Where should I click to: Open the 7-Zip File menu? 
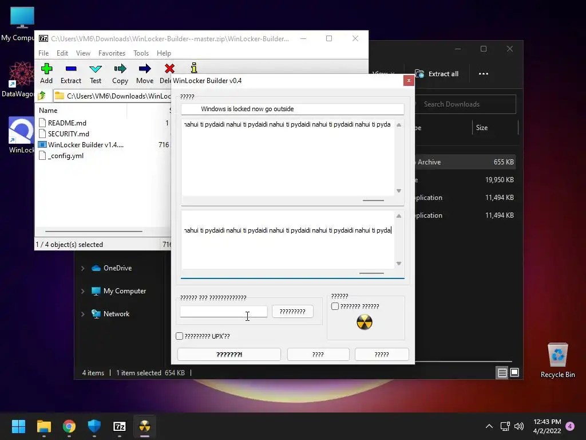(x=43, y=53)
